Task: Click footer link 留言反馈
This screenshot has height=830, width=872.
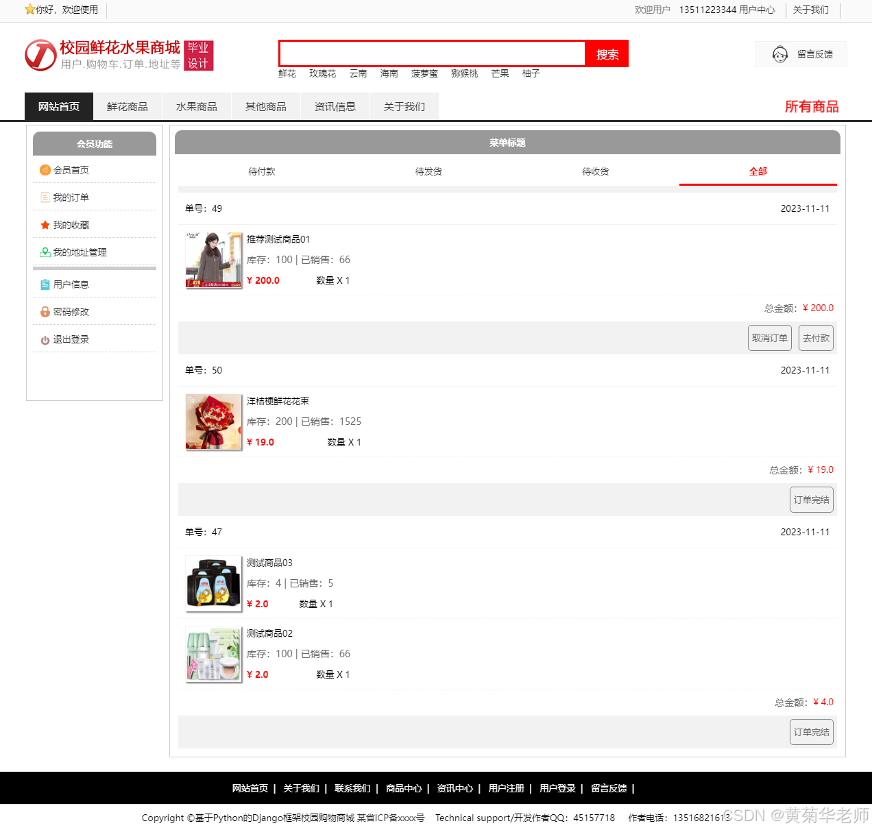Action: (609, 788)
